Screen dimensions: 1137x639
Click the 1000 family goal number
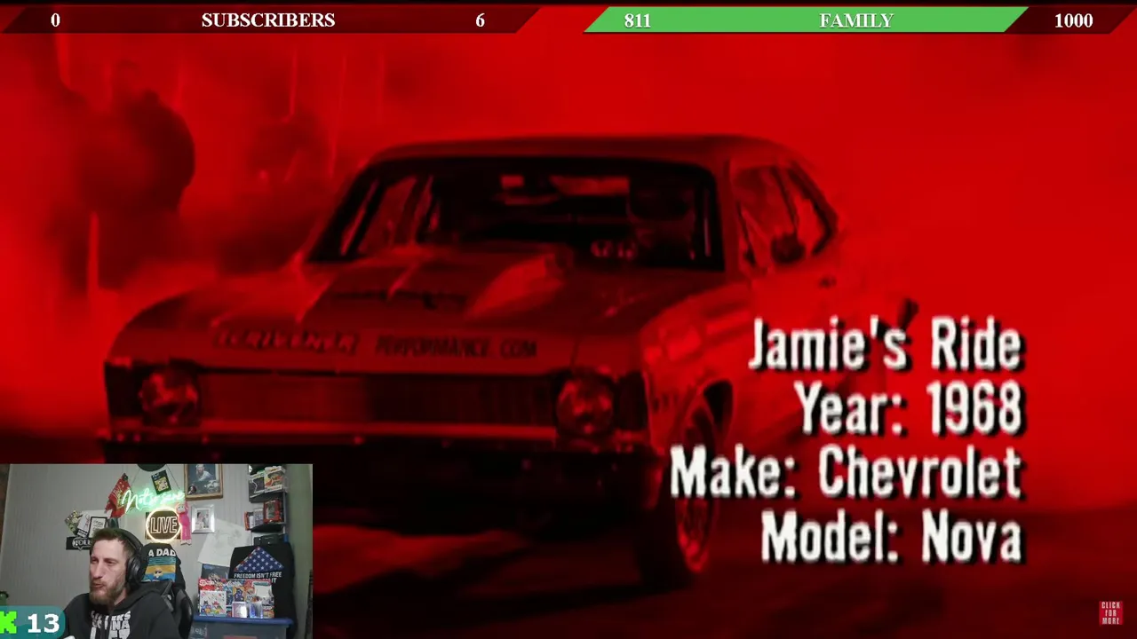coord(1073,20)
